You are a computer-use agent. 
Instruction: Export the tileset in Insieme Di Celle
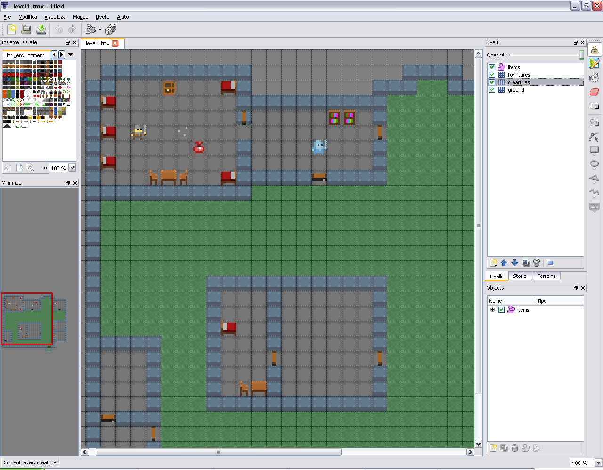pyautogui.click(x=19, y=168)
